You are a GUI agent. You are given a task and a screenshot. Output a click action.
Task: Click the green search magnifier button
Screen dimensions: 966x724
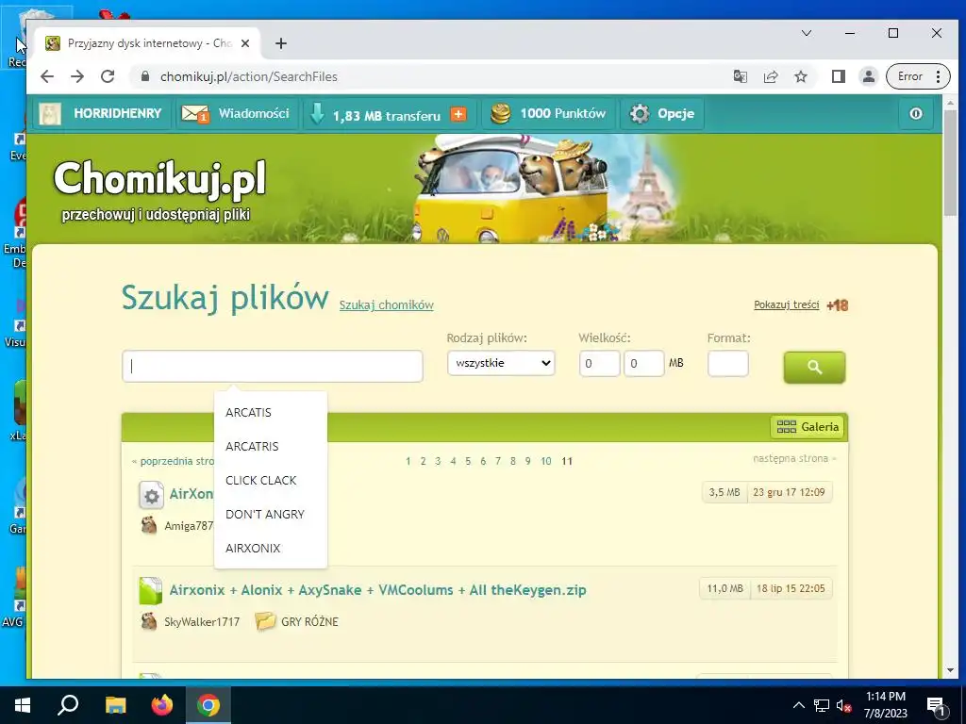pyautogui.click(x=814, y=368)
